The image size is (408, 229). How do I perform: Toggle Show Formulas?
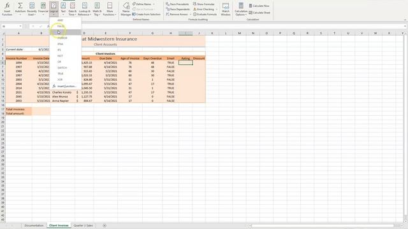coord(203,4)
